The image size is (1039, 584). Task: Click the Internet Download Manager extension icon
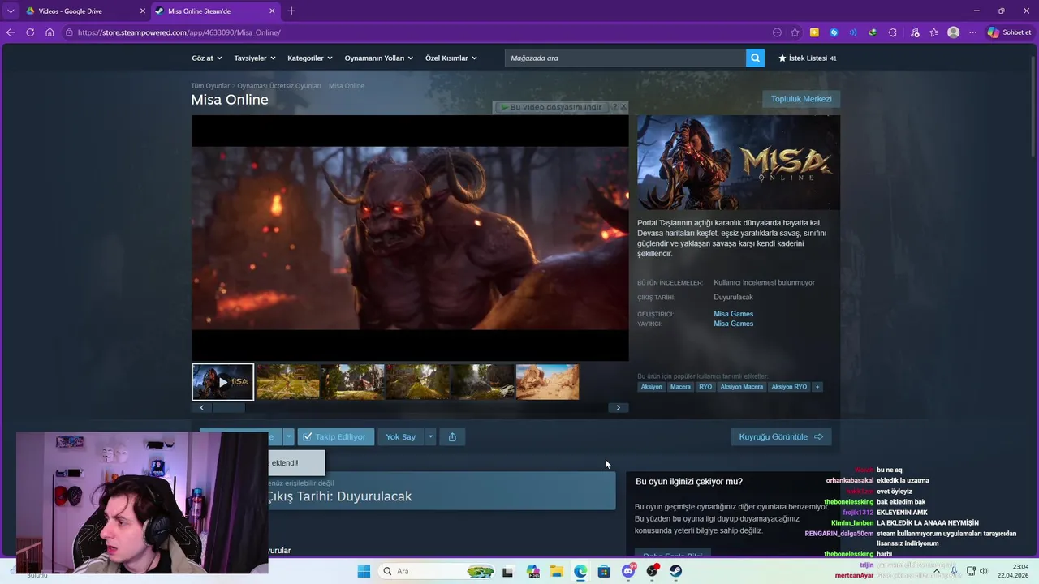(873, 32)
